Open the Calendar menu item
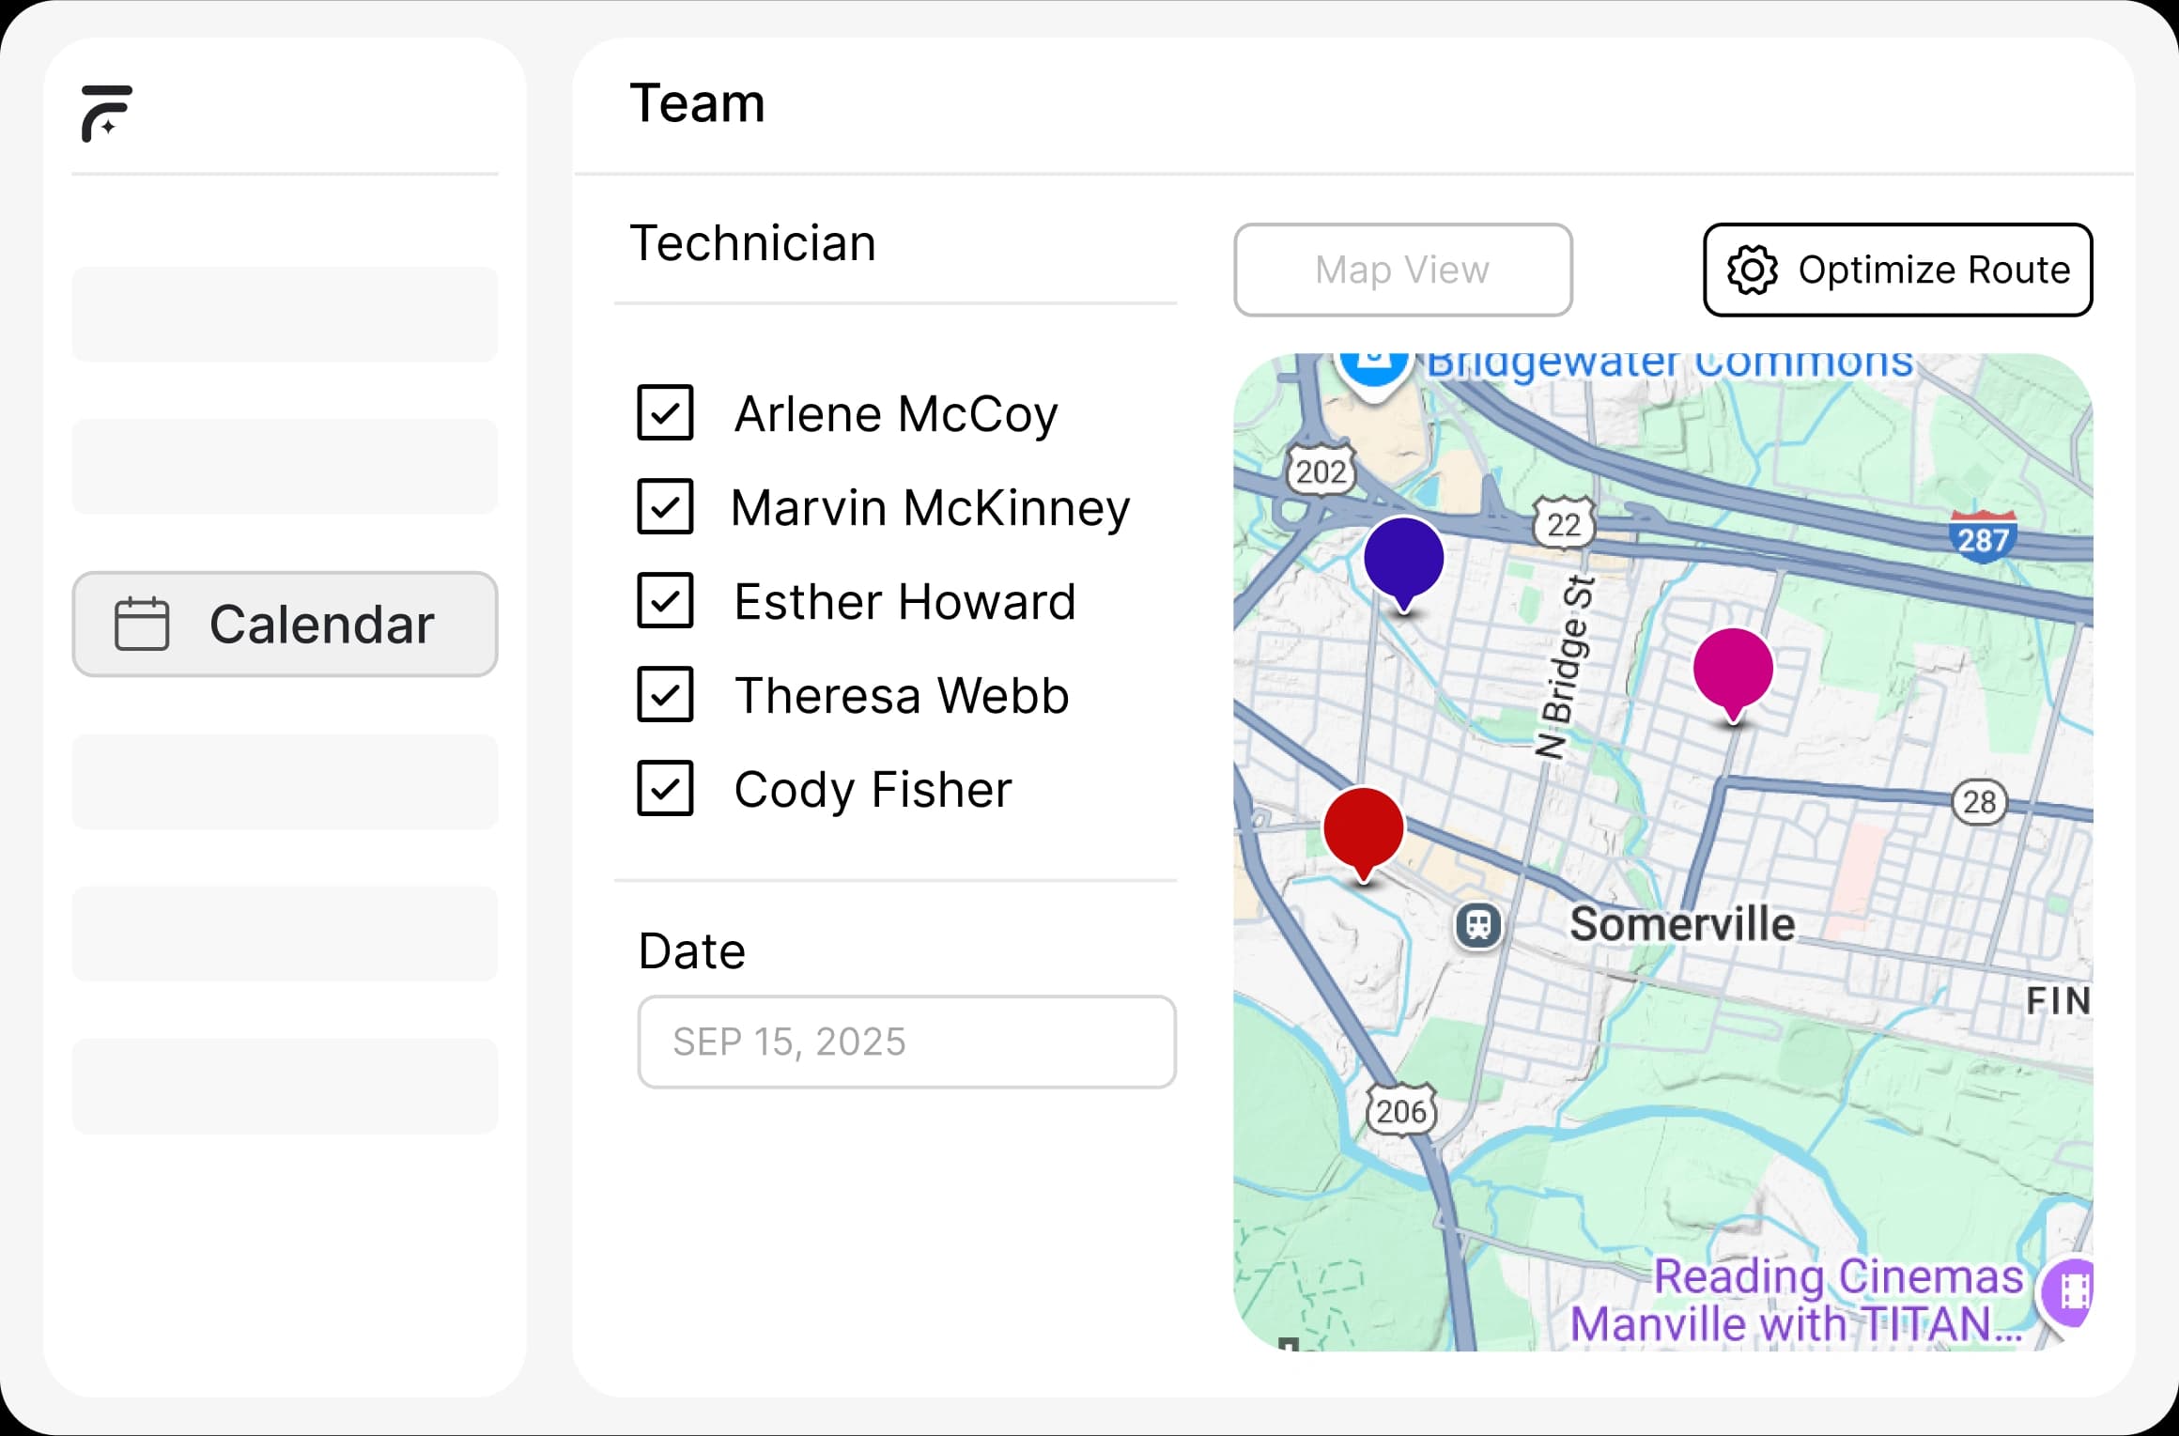The width and height of the screenshot is (2179, 1436). [285, 624]
